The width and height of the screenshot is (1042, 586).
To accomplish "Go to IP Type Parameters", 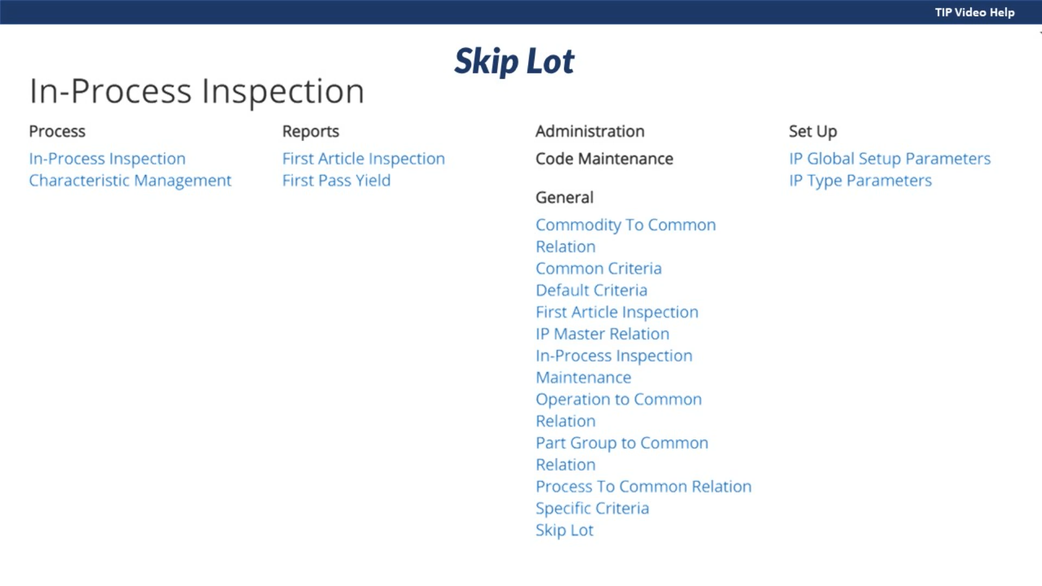I will [x=860, y=180].
